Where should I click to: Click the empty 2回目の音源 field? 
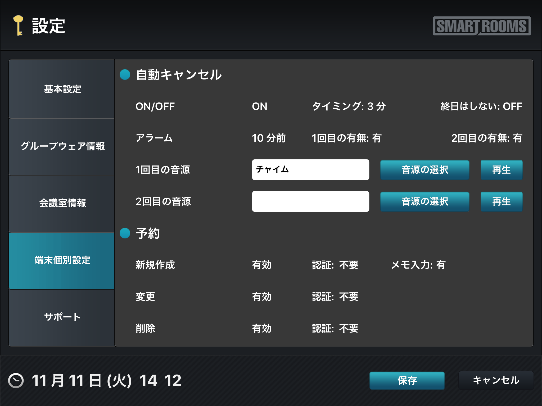click(310, 201)
